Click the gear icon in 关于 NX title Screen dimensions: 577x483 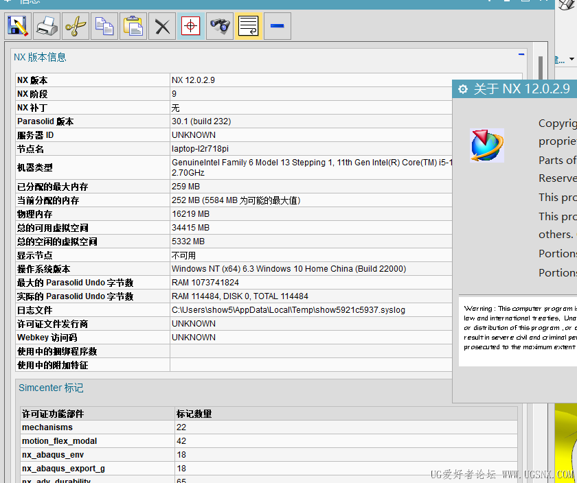coord(462,89)
